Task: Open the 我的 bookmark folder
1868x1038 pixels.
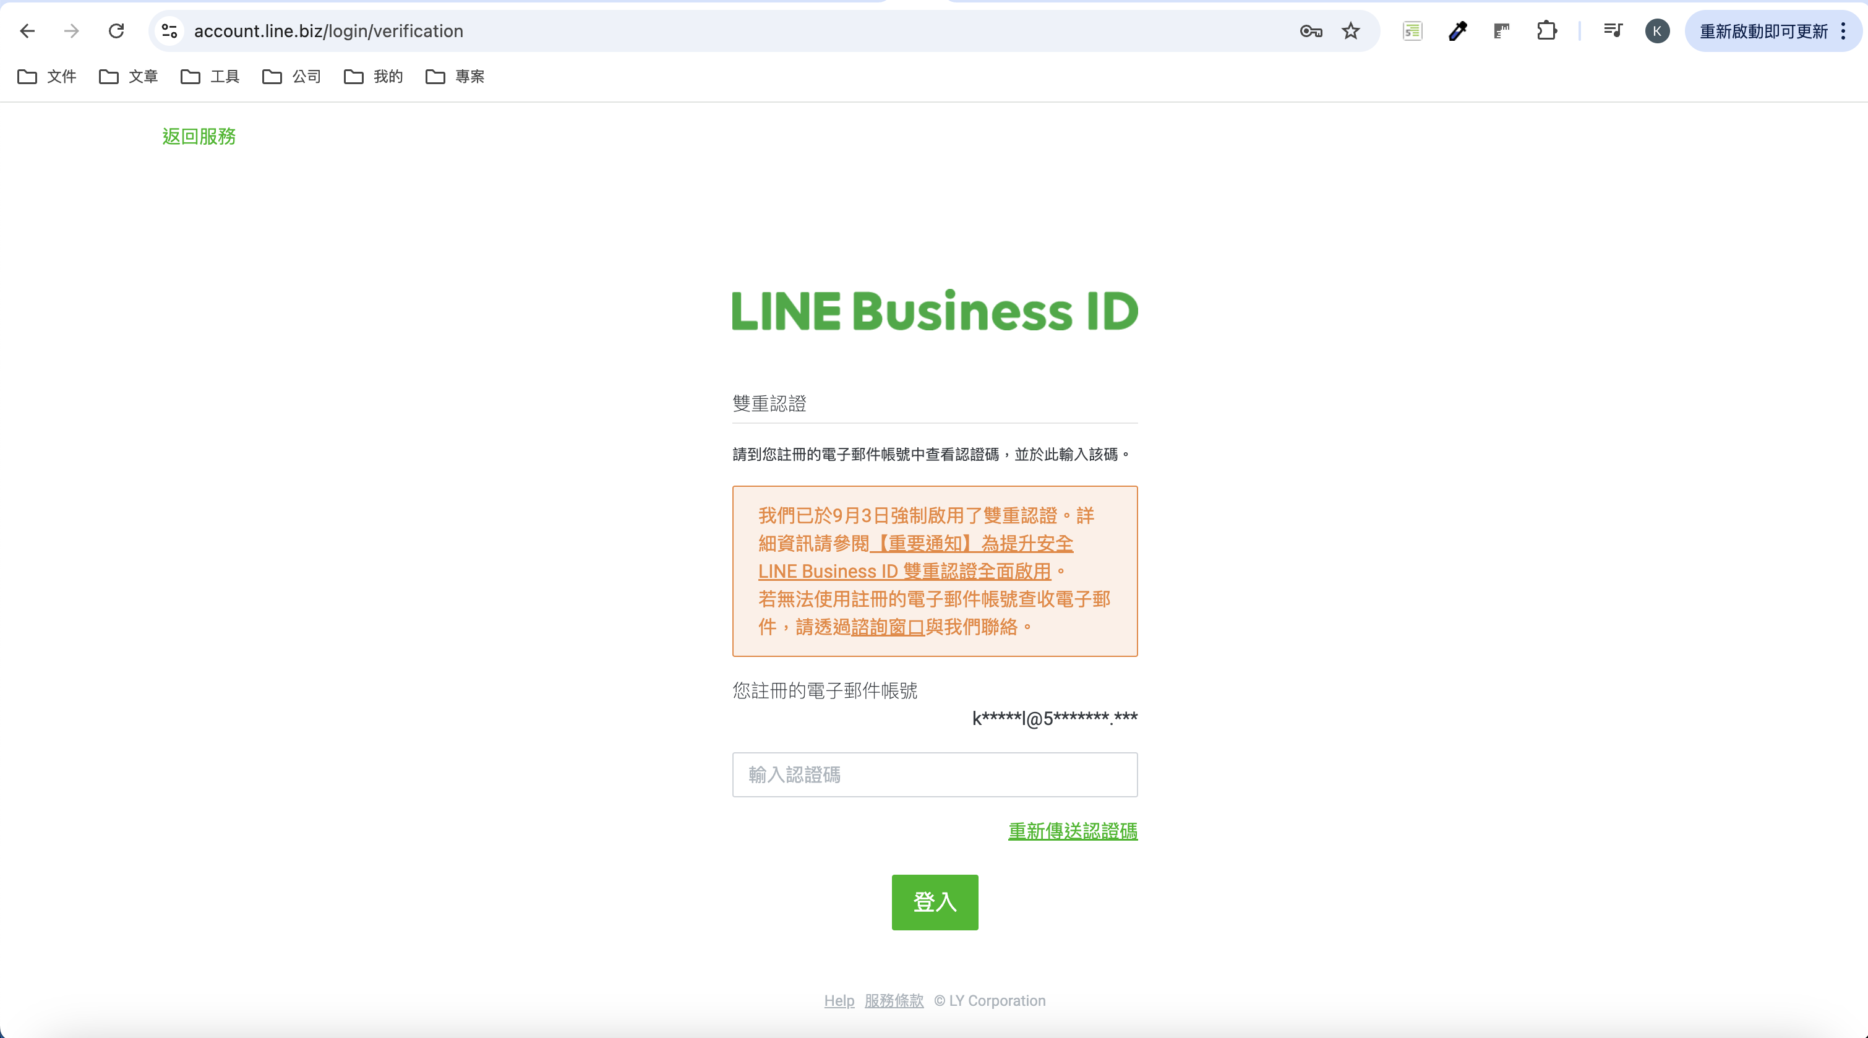Action: point(374,76)
